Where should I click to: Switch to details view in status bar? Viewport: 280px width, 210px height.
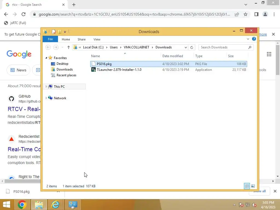click(247, 186)
